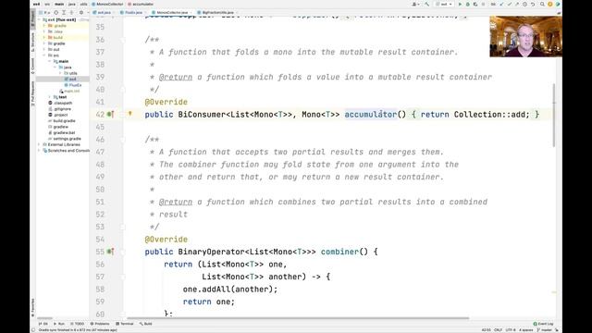
Task: Click MonoCollector in the navigation breadcrumb
Action: point(107,4)
